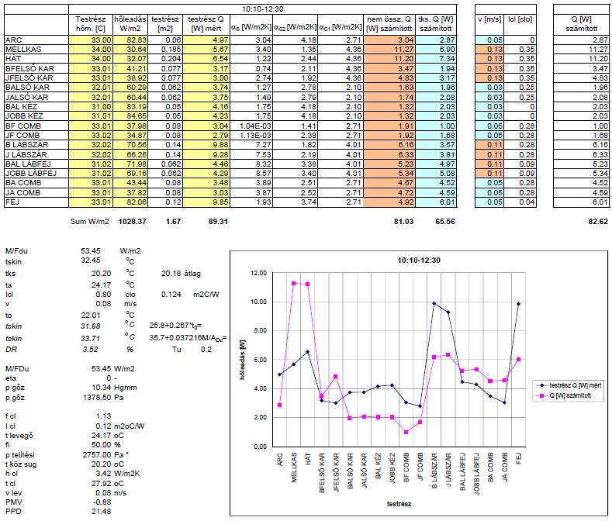Select the total 65.56 value
612x521 pixels.
coord(445,221)
